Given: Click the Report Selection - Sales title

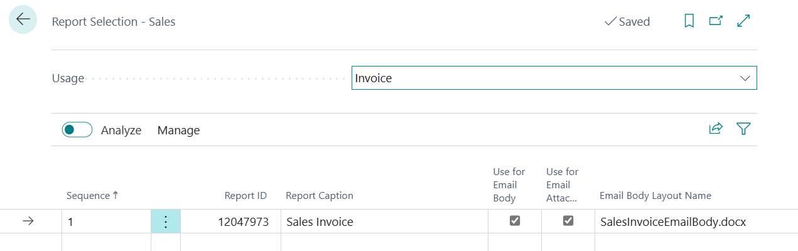Looking at the screenshot, I should pyautogui.click(x=114, y=22).
